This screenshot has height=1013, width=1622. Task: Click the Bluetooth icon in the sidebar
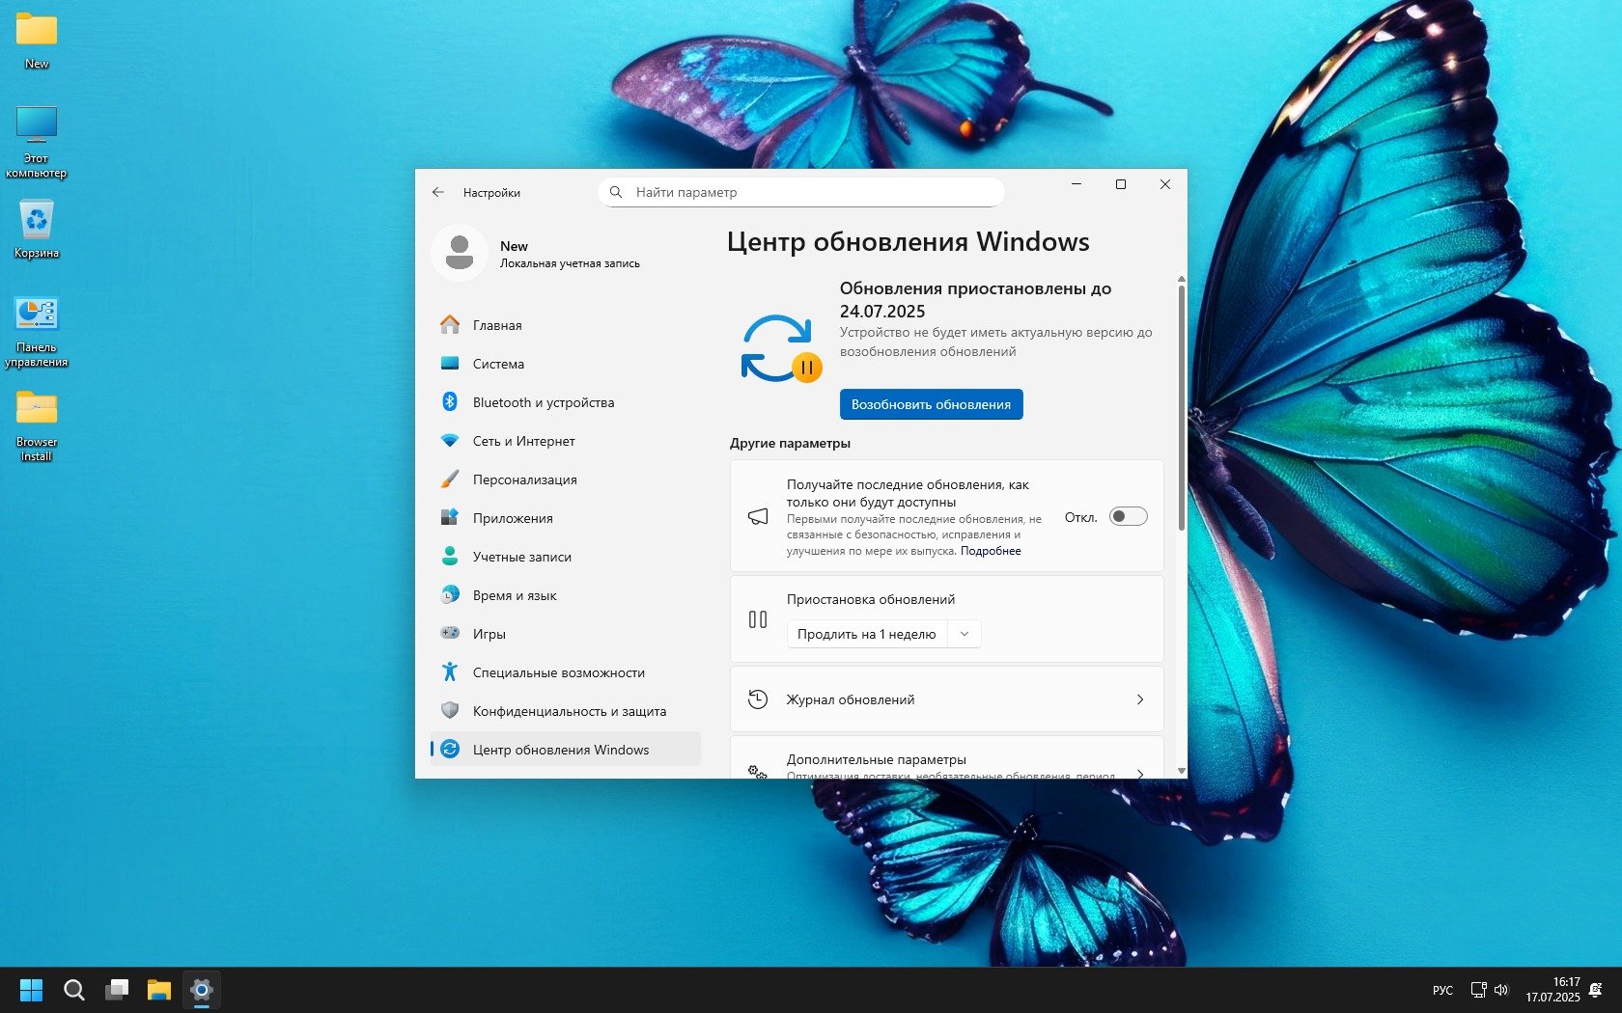pos(450,402)
